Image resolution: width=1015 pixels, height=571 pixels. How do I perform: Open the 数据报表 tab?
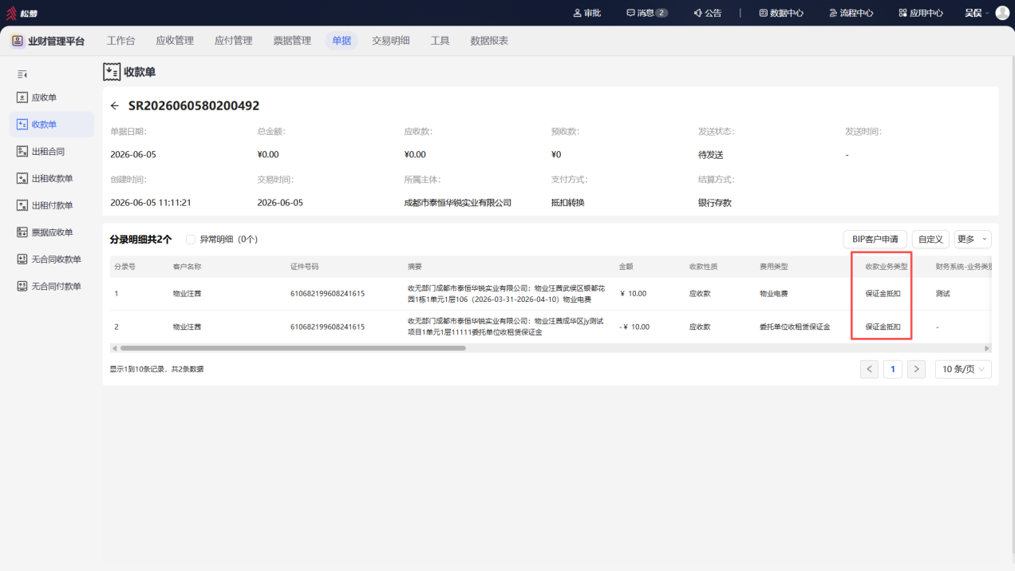click(489, 41)
